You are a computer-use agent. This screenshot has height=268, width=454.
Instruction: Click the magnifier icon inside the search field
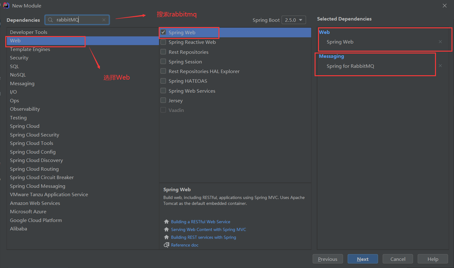[x=50, y=20]
